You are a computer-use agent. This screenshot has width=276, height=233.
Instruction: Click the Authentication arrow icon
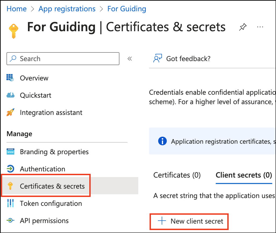(10, 169)
